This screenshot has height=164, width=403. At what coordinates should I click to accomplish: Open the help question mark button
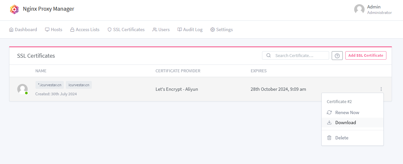click(337, 56)
